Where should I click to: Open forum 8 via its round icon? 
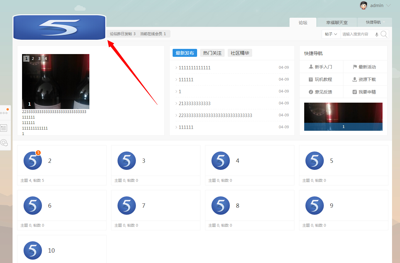(221, 206)
